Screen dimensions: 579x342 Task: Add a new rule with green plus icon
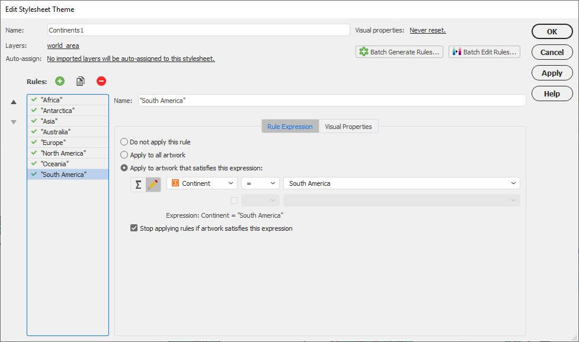pos(60,81)
